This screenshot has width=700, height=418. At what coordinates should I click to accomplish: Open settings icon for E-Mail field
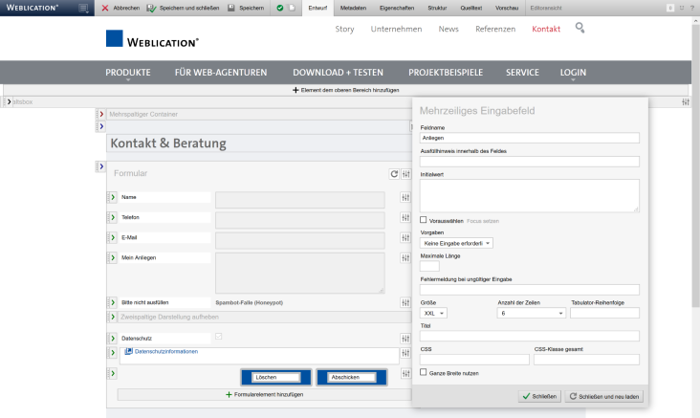click(405, 238)
